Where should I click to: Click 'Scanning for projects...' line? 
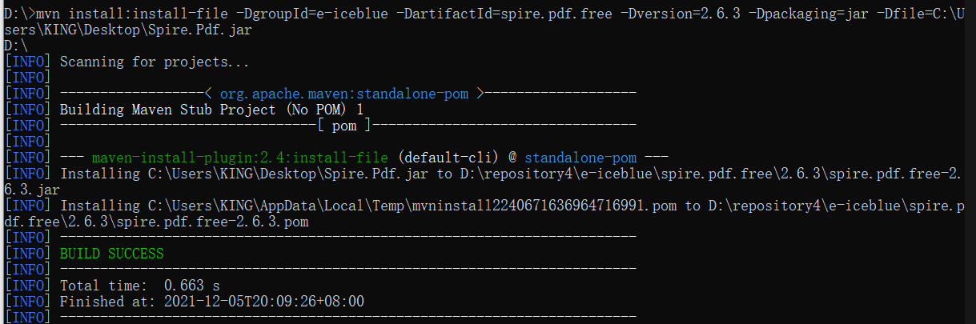point(155,62)
